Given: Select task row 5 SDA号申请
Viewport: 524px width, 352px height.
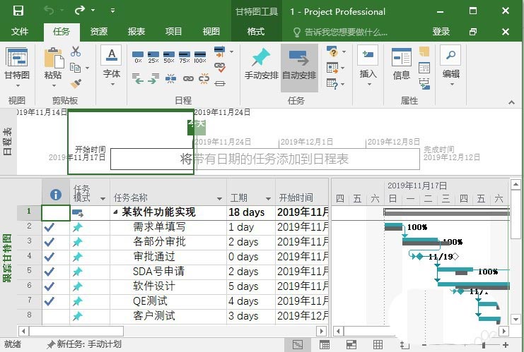Looking at the screenshot, I should [29, 271].
